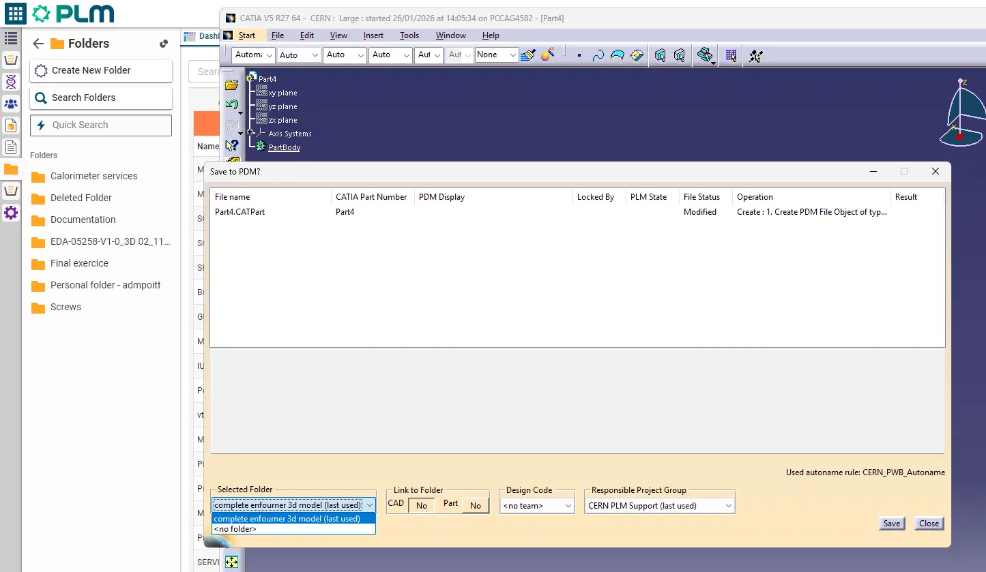This screenshot has width=986, height=572.
Task: Select the PartBody node in CATIA tree
Action: [x=284, y=147]
